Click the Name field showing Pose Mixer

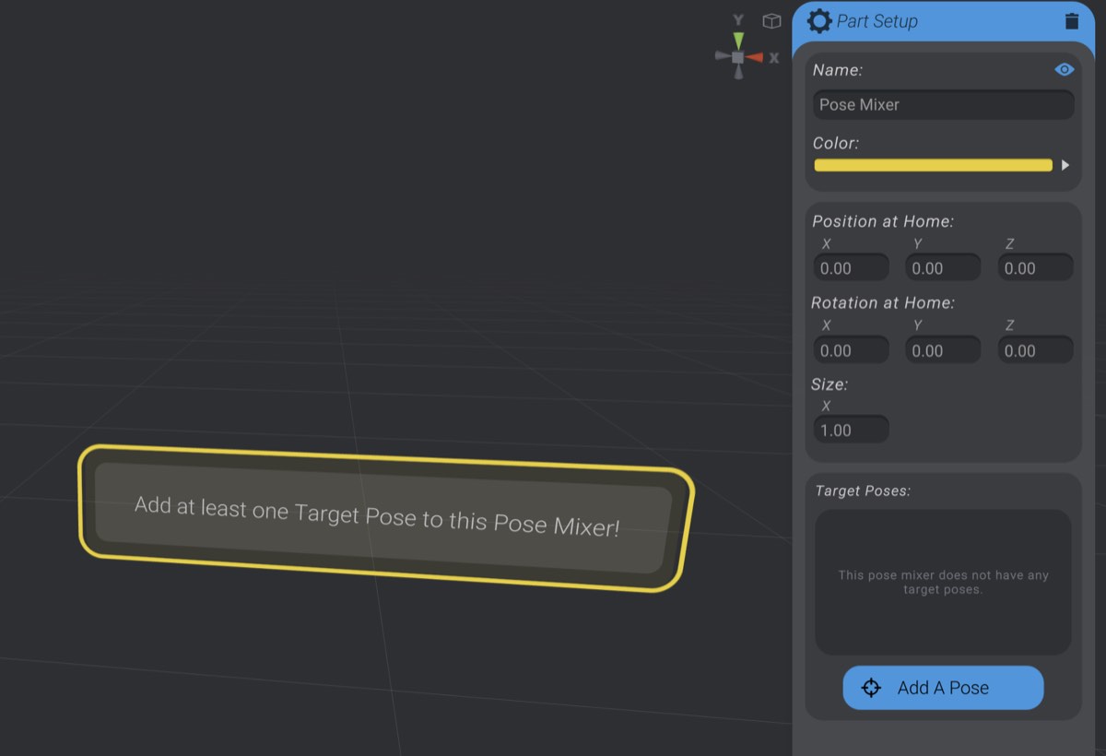pyautogui.click(x=942, y=104)
